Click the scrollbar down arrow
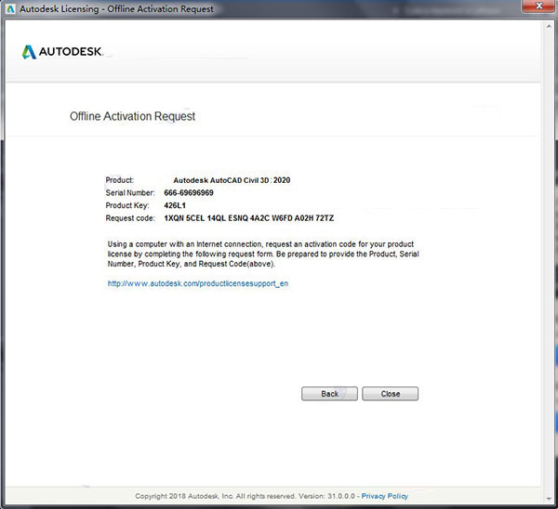 pyautogui.click(x=549, y=499)
